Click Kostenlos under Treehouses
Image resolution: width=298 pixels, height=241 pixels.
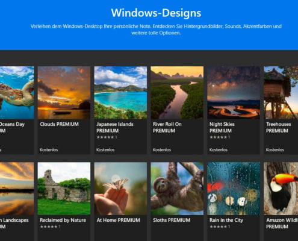tap(275, 149)
